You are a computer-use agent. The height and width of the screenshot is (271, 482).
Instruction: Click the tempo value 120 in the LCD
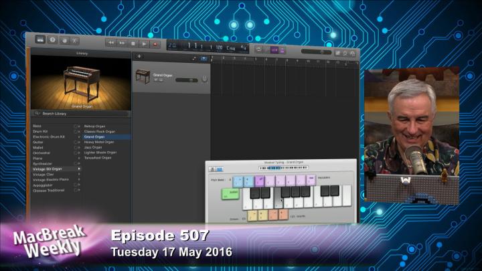pyautogui.click(x=219, y=48)
